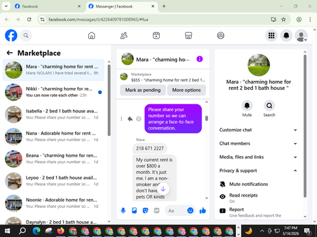Click the large listing photo in info panel
Viewport: 317px width, 237px height.
(x=259, y=65)
